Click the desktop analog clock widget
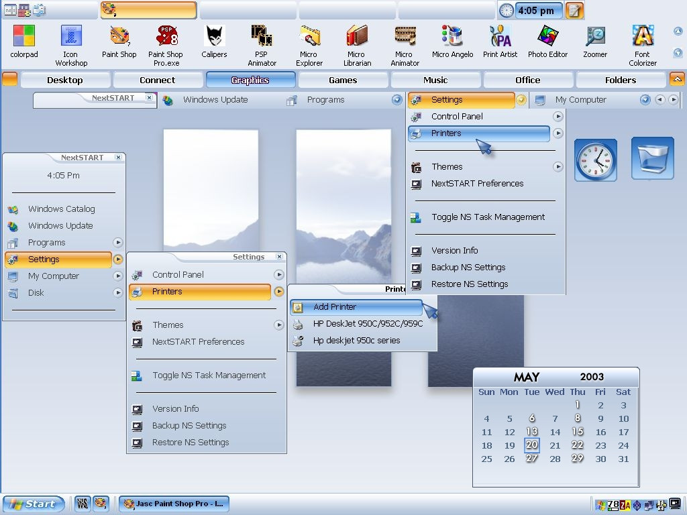687x515 pixels. click(596, 160)
